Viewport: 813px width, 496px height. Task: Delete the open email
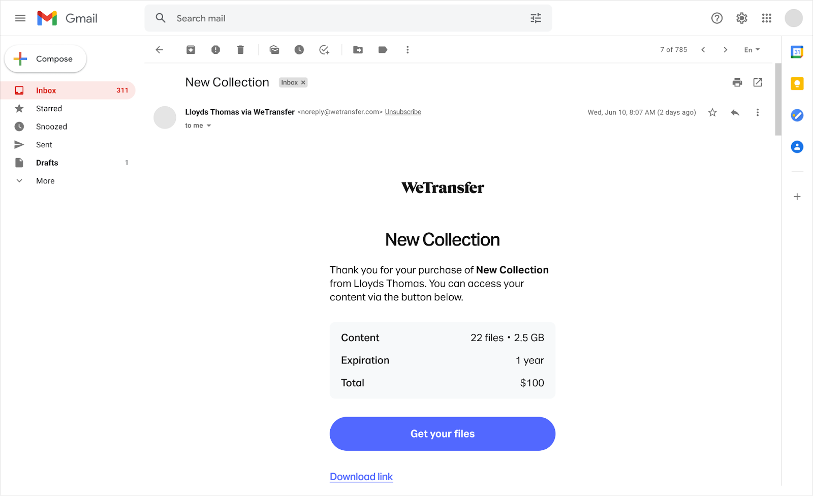[x=240, y=49]
